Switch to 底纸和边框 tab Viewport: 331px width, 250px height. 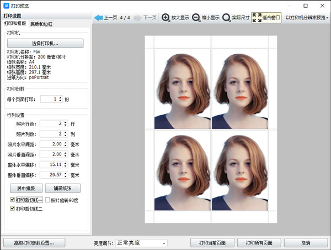coord(41,24)
